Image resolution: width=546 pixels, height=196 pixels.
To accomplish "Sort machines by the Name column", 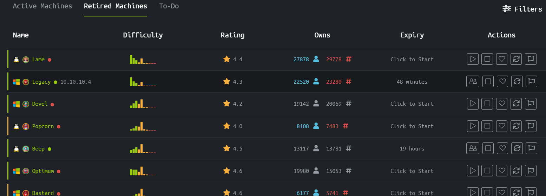I will coord(21,35).
